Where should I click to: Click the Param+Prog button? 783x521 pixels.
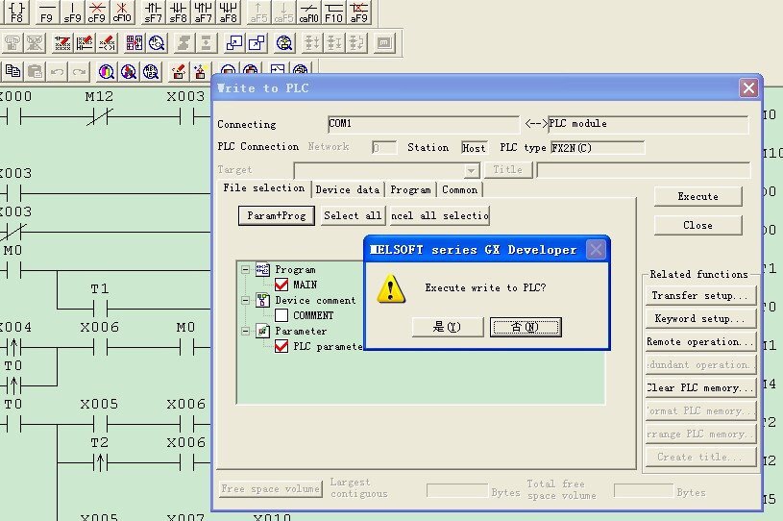click(277, 215)
